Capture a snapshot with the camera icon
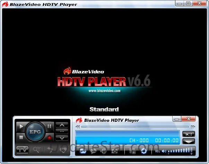 point(115,151)
